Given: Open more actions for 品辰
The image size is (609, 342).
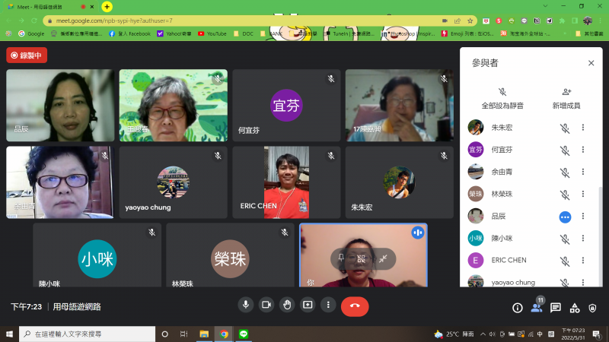Looking at the screenshot, I should click(583, 216).
